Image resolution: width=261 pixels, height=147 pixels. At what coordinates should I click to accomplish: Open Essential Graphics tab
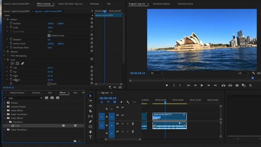(x=161, y=4)
